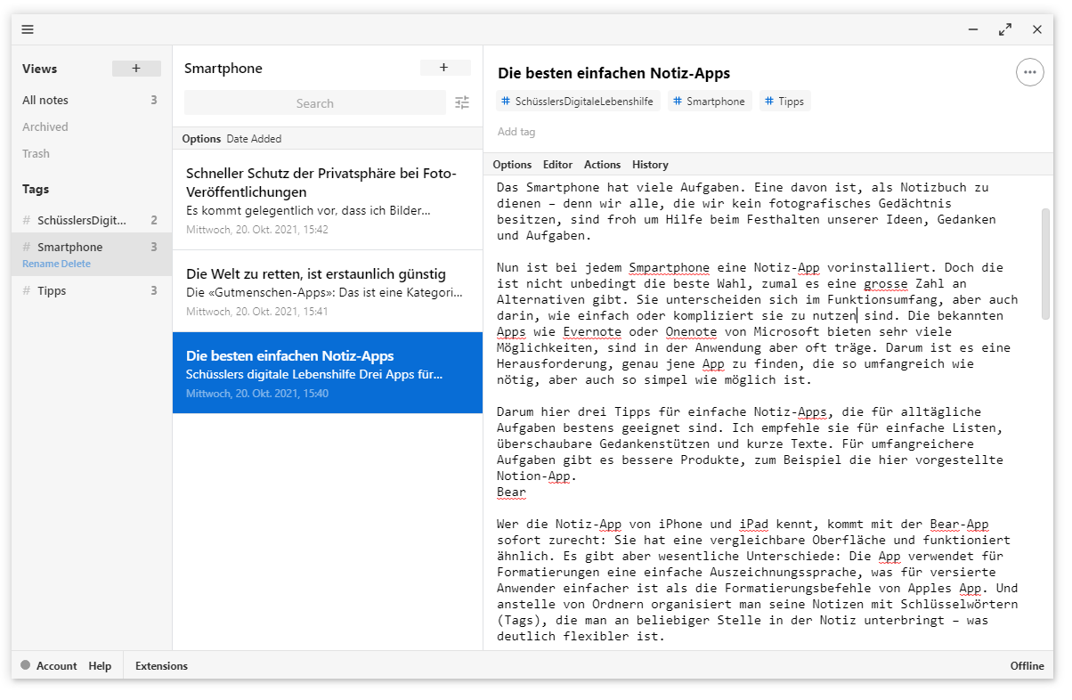
Task: Click the SchüsslersDigitaleLebenshilfe tag chip
Action: [x=578, y=102]
